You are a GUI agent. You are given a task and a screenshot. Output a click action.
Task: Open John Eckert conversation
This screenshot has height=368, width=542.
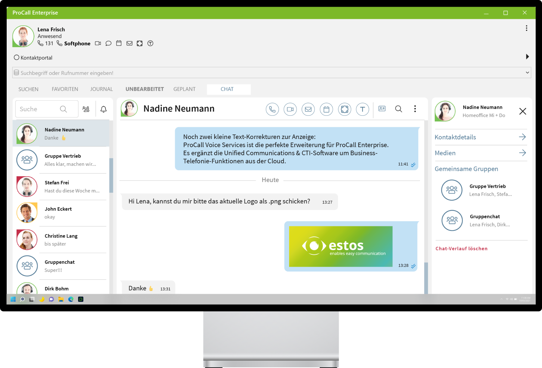[61, 213]
